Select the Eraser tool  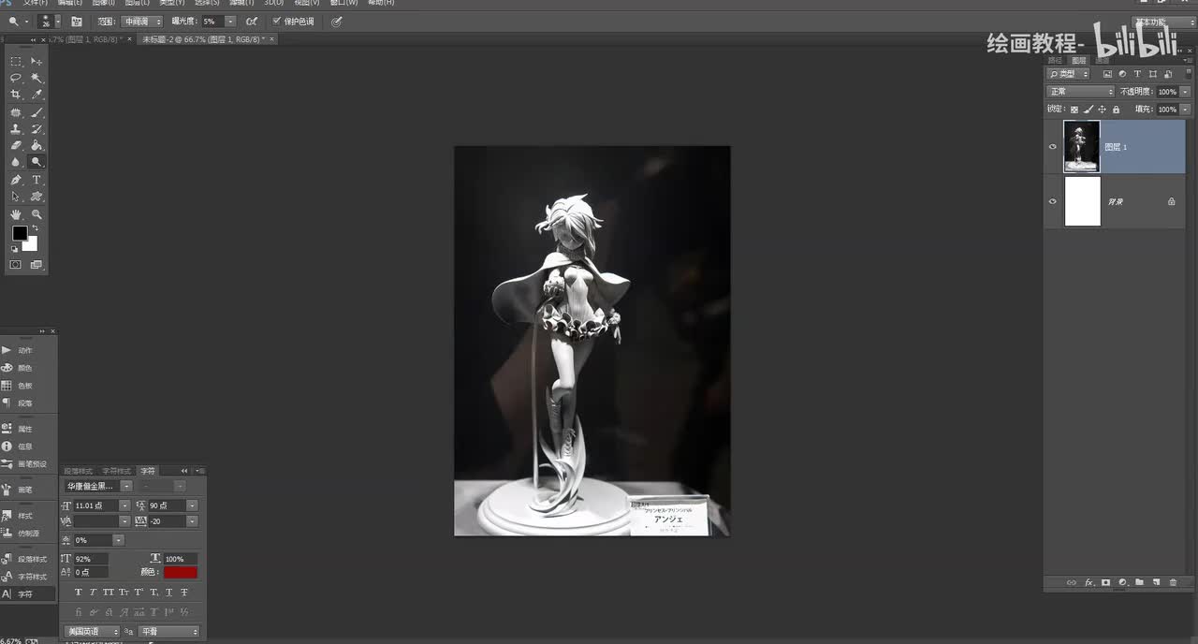pyautogui.click(x=16, y=145)
